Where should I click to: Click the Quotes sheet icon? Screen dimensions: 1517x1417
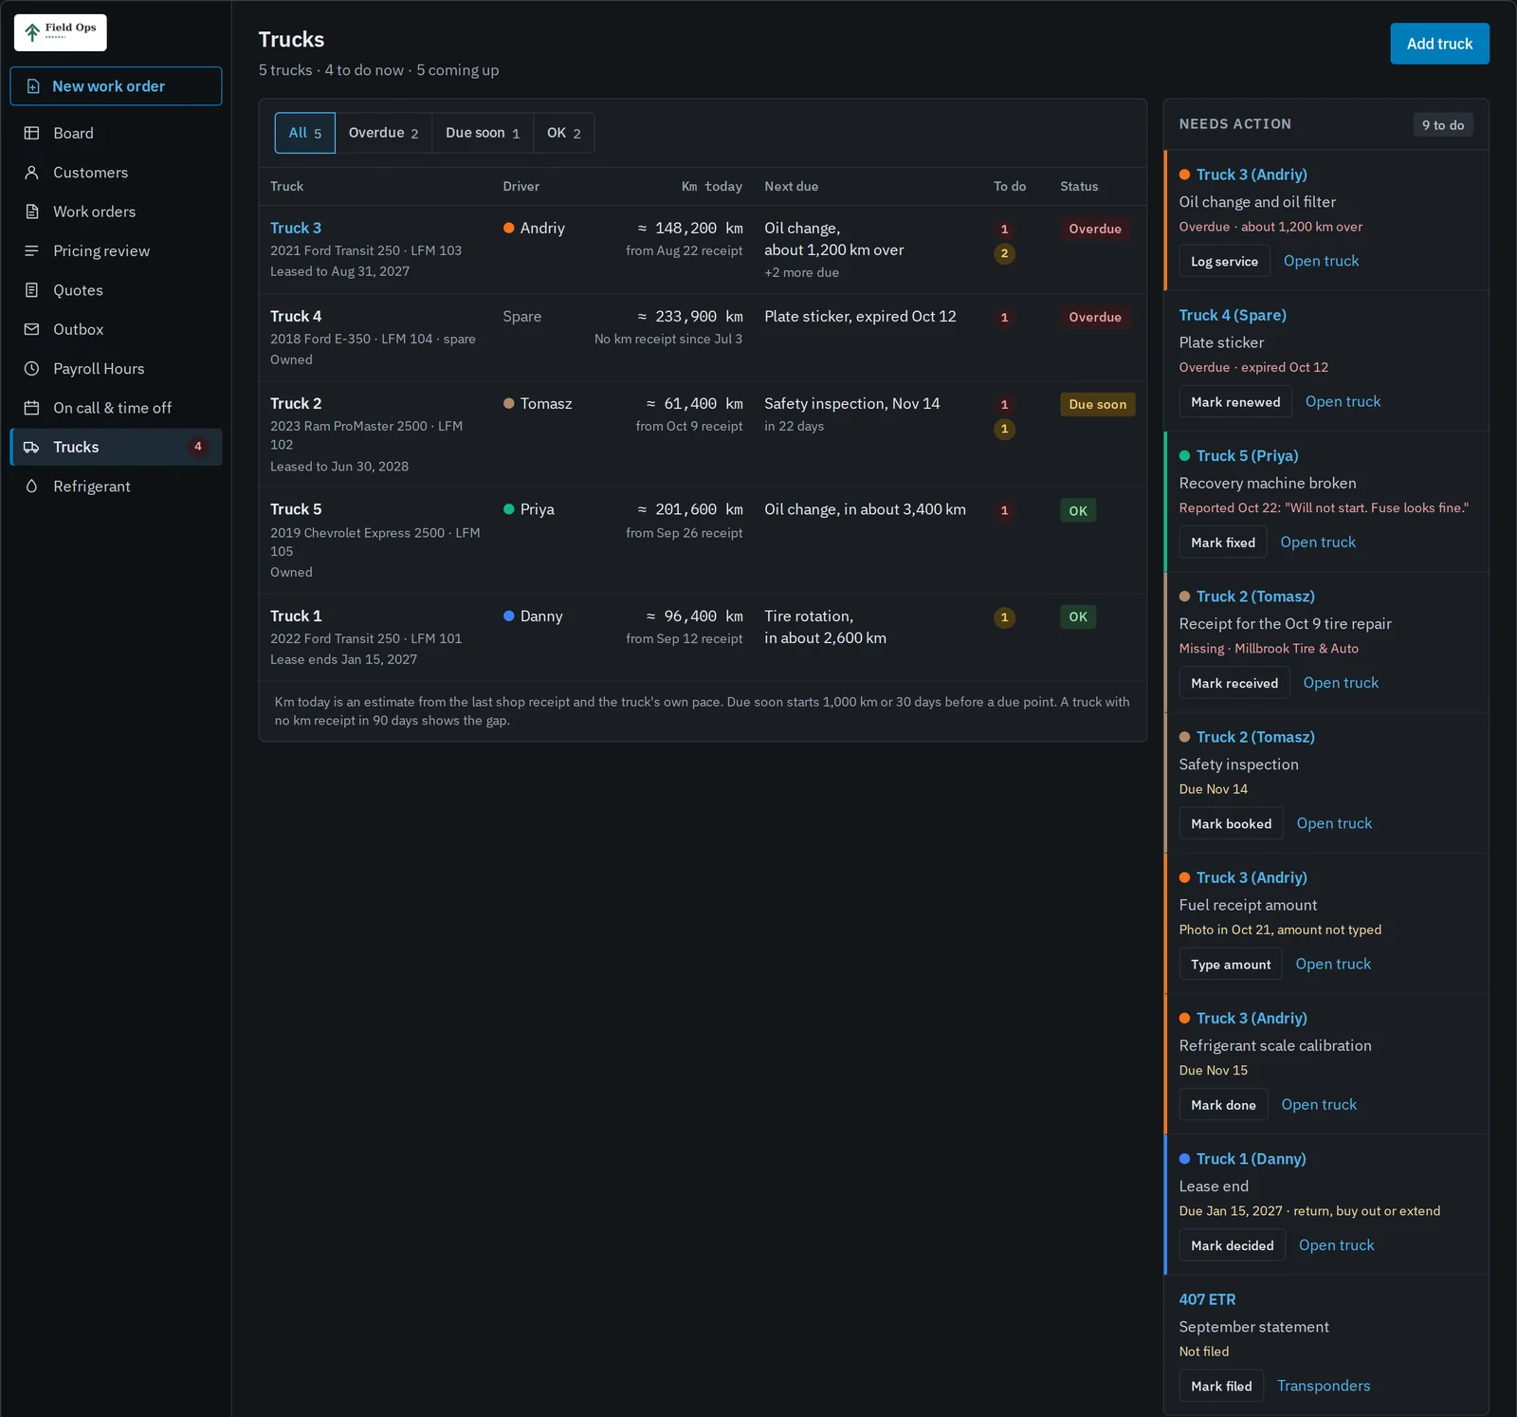[x=31, y=290]
